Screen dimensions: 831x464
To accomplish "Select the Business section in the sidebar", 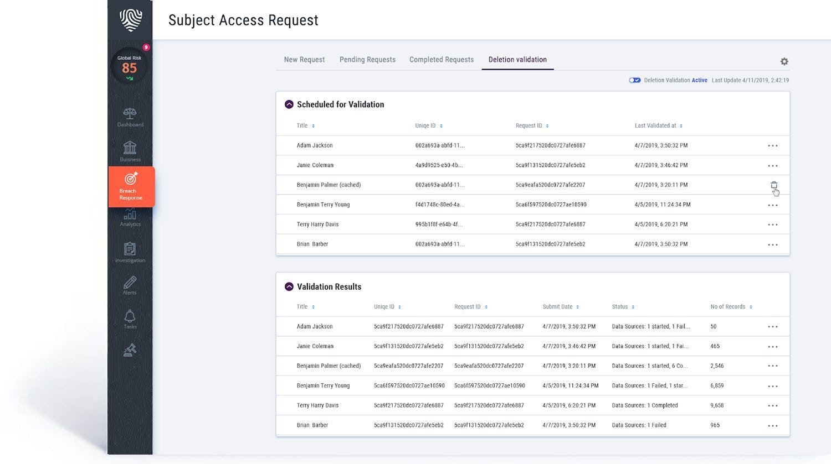I will pyautogui.click(x=130, y=151).
